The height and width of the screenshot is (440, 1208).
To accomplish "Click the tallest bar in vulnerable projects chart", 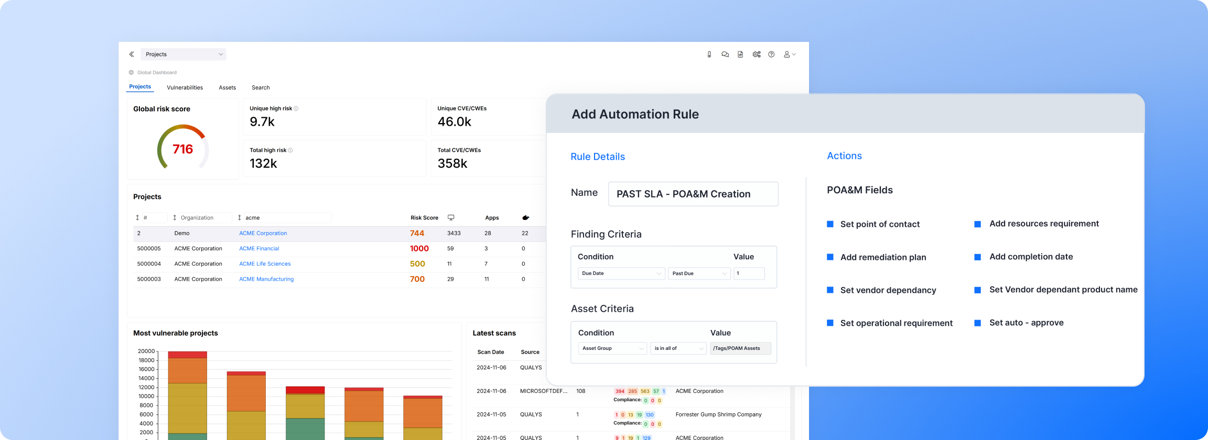I will (x=188, y=395).
